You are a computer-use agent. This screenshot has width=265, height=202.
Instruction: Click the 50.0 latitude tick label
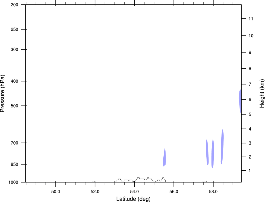[55, 192]
